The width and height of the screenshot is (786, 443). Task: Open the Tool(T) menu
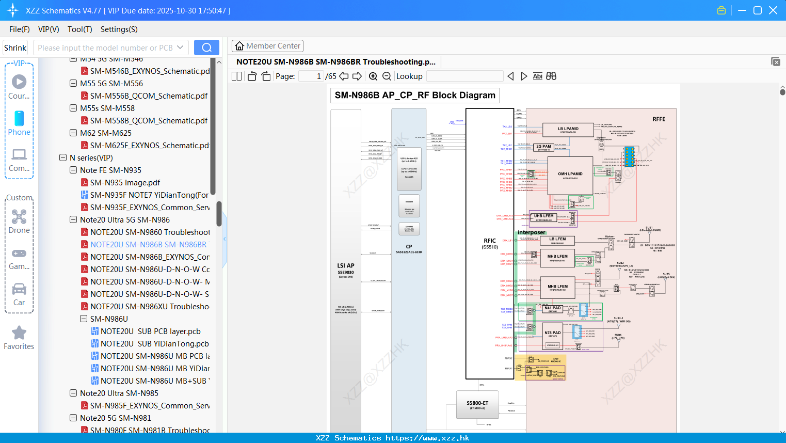[80, 29]
